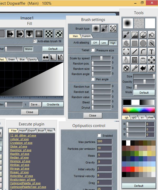This screenshot has height=190, width=158.
Task: Open the Main tab in Brush settings
Action: pyautogui.click(x=75, y=36)
